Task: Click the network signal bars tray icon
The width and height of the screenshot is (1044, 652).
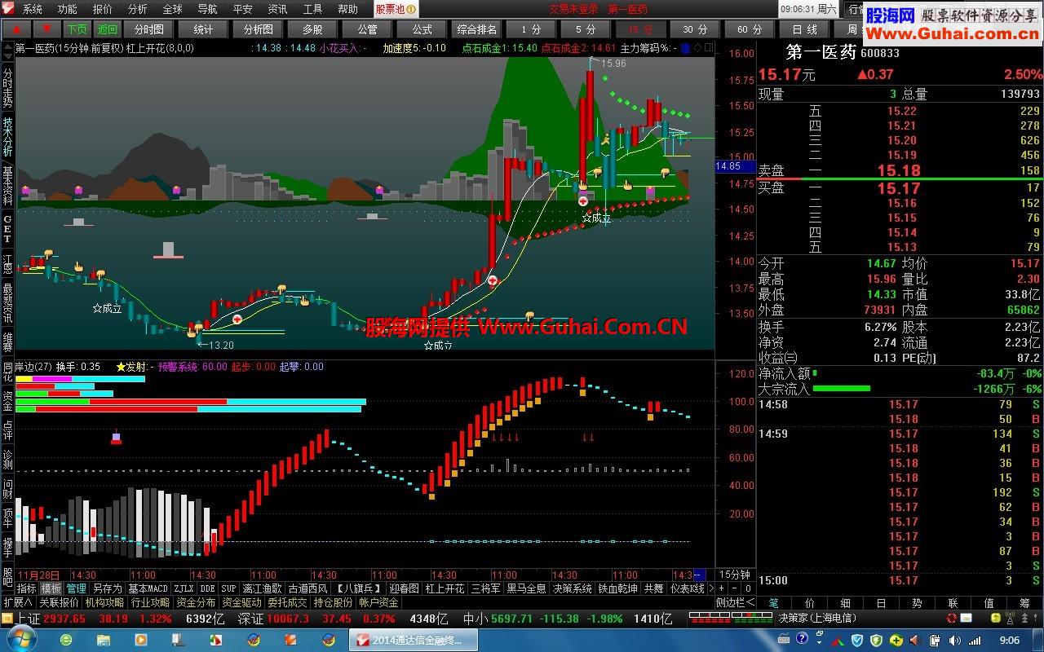Action: click(x=975, y=640)
